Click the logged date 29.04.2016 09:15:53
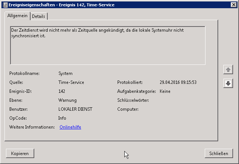 [x=178, y=82]
